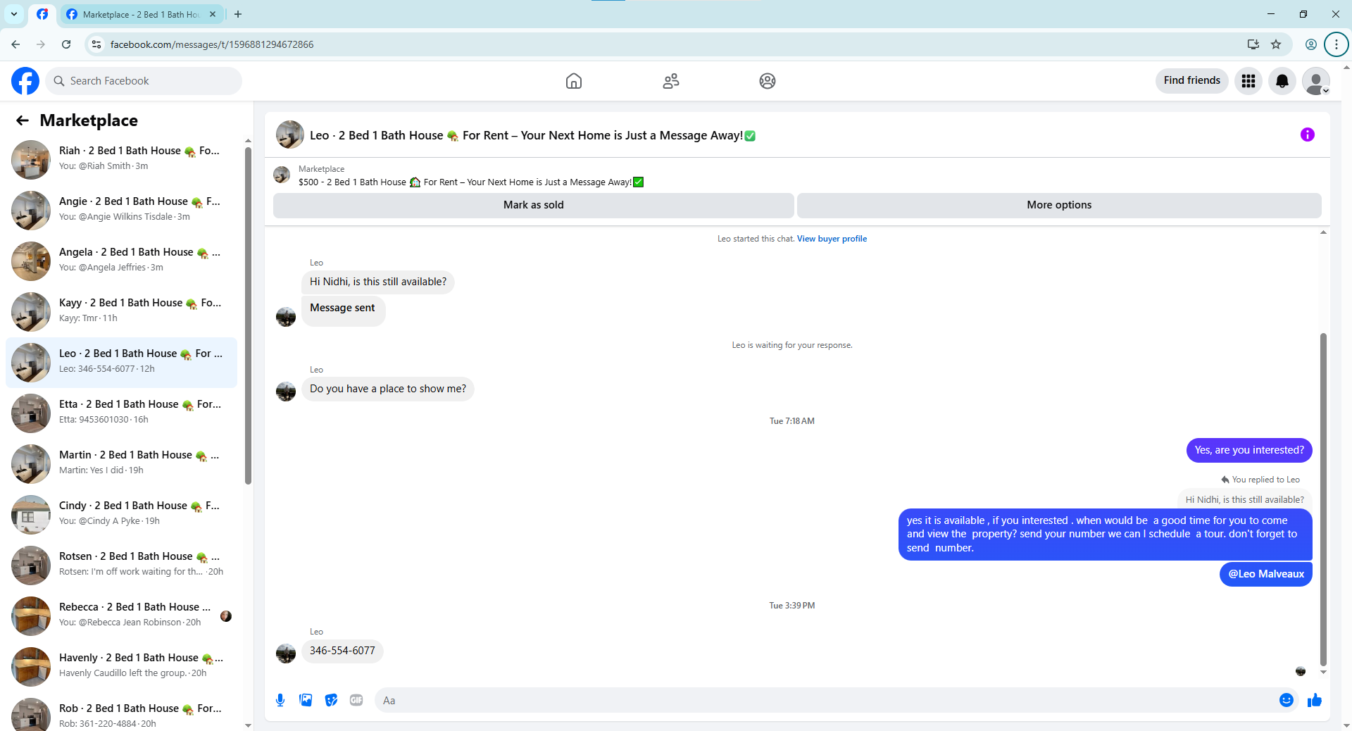Image resolution: width=1352 pixels, height=731 pixels.
Task: Click "Do you have a place to show me?" message
Action: [x=388, y=389]
